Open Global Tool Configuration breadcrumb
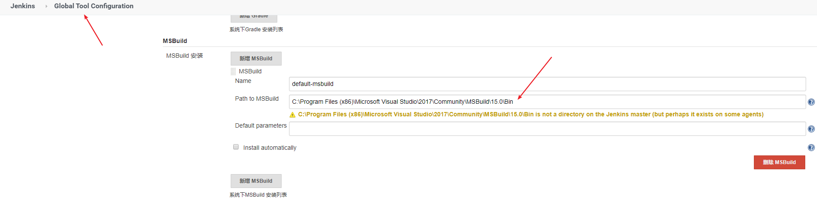This screenshot has height=201, width=817. point(94,6)
